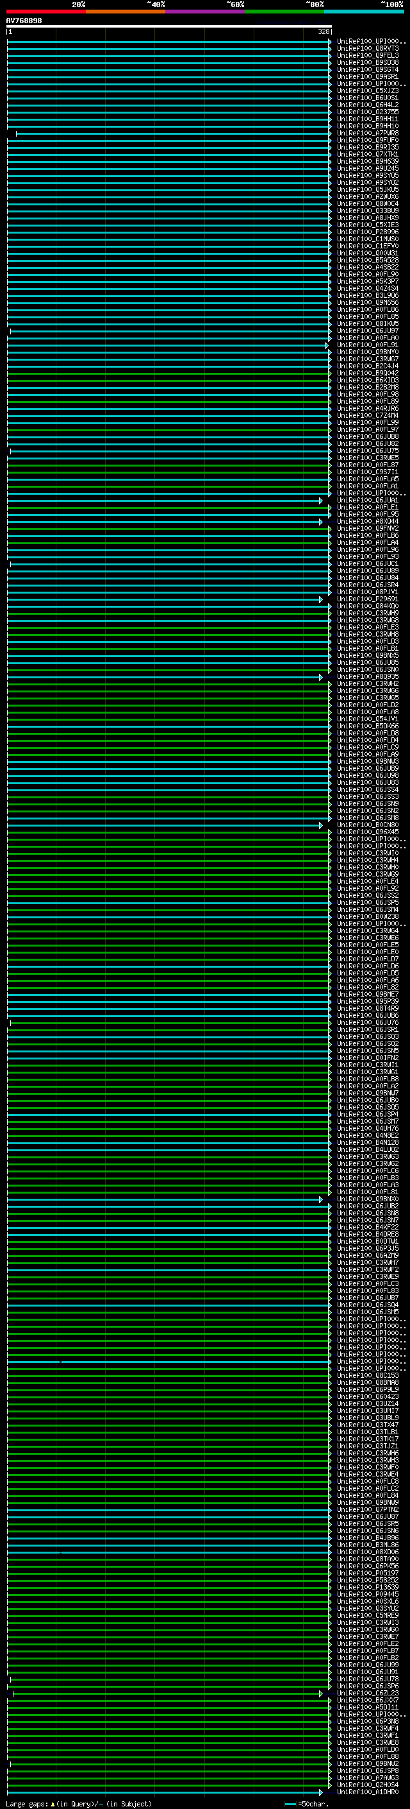The height and width of the screenshot is (1809, 410).
Task: Select subject label UniRef100_C1EFV0
Action: point(368,246)
